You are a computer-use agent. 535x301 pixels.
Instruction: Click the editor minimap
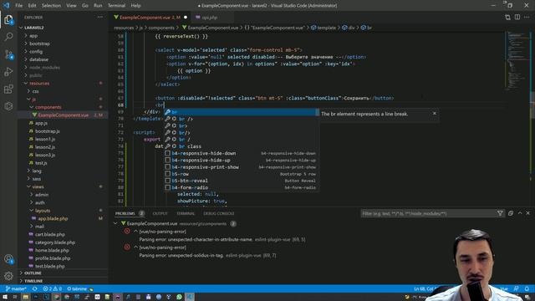coord(518,61)
